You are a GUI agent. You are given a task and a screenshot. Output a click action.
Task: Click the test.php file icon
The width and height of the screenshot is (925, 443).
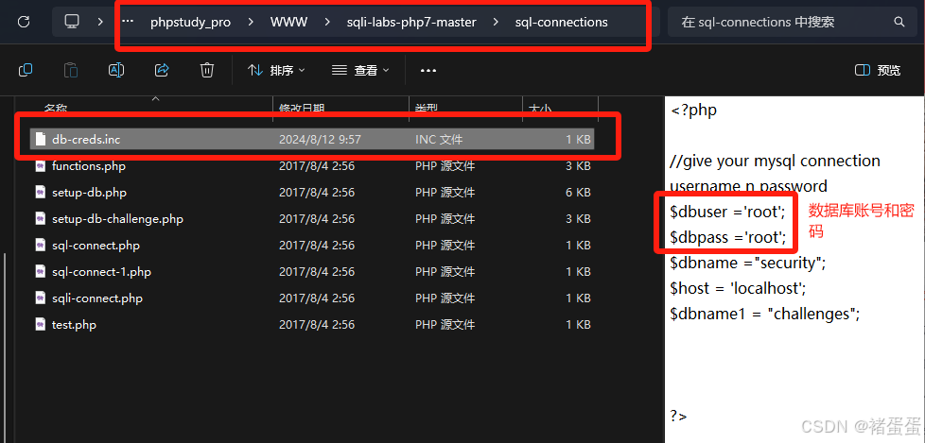[40, 325]
